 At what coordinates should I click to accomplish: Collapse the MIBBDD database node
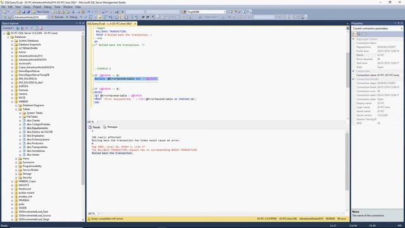pyautogui.click(x=12, y=101)
